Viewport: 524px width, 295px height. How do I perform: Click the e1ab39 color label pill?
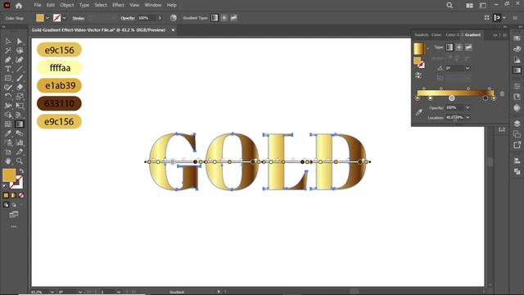(59, 85)
